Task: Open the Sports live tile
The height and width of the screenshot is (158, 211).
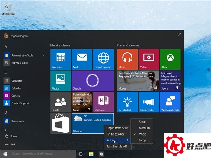Action: pyautogui.click(x=170, y=81)
